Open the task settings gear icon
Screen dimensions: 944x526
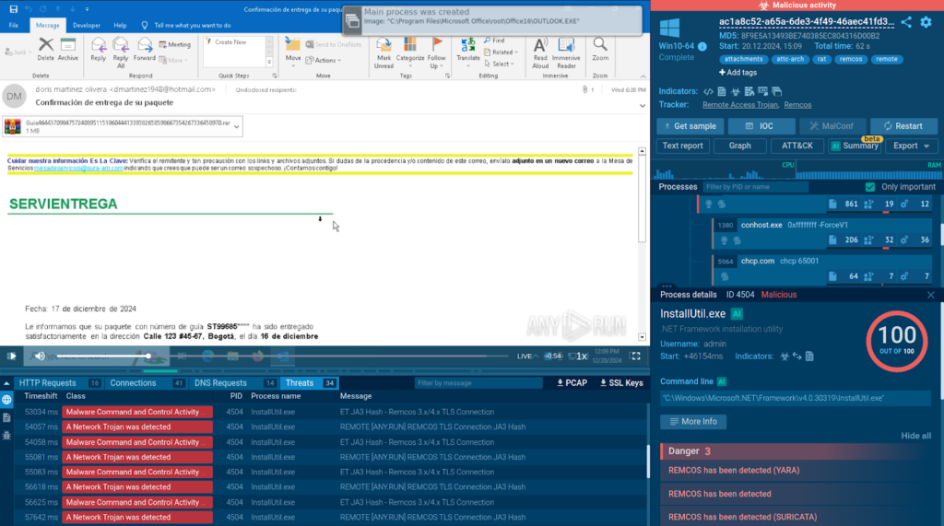pyautogui.click(x=926, y=22)
